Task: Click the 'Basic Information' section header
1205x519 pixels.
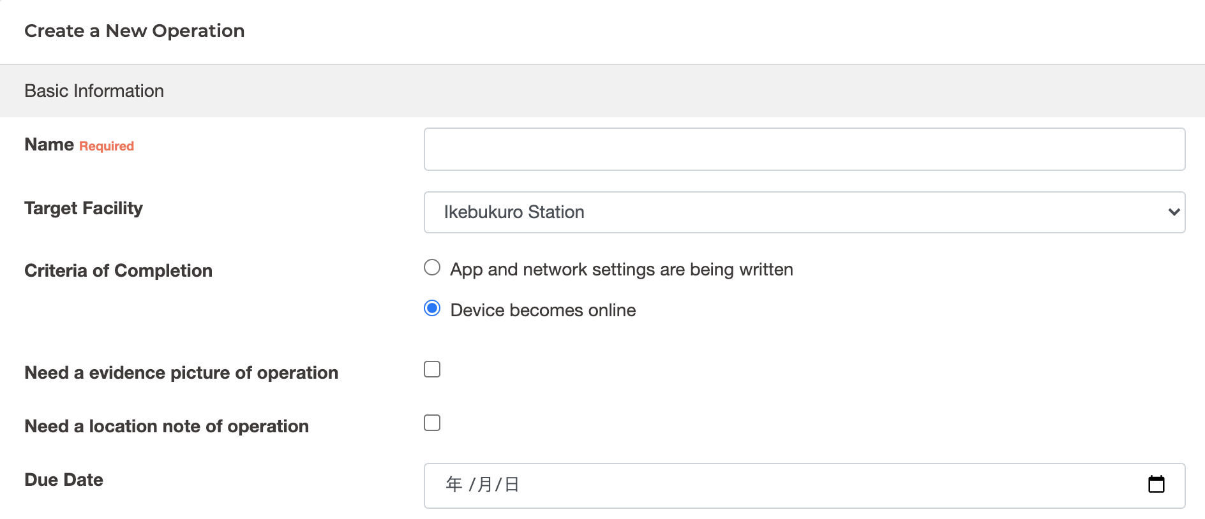Action: point(94,91)
